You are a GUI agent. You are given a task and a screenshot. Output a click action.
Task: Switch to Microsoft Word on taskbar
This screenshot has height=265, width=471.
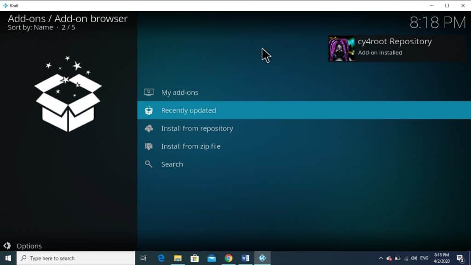tap(246, 258)
